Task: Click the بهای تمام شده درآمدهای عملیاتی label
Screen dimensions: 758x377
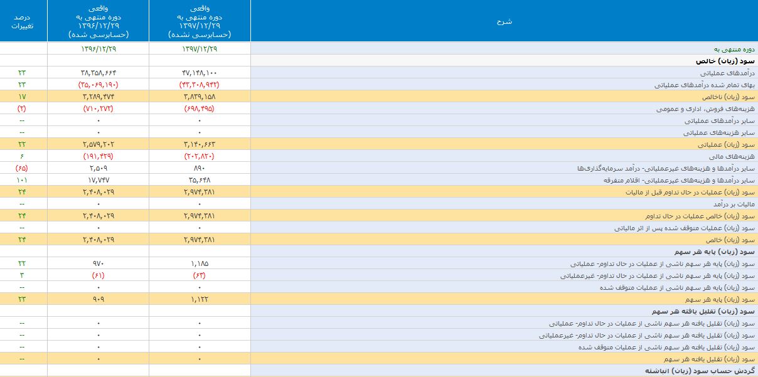Action: coord(705,85)
